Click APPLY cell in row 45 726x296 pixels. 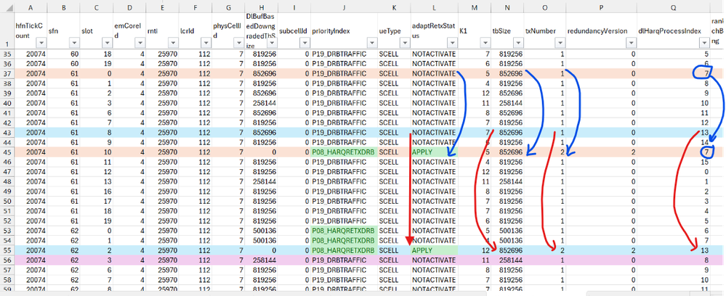pos(435,151)
